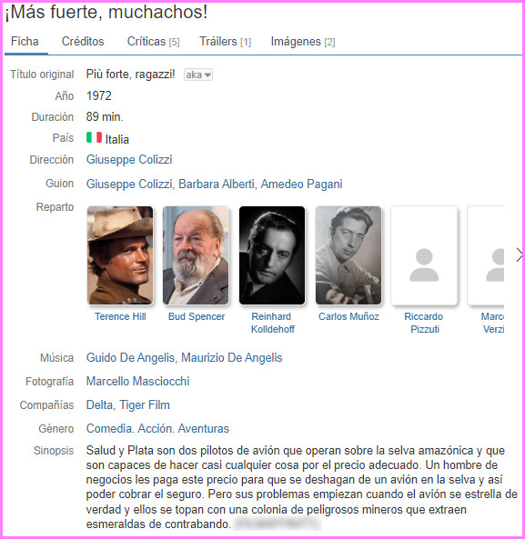Go to the Tráilers tab
Image resolution: width=525 pixels, height=539 pixels.
coord(226,42)
